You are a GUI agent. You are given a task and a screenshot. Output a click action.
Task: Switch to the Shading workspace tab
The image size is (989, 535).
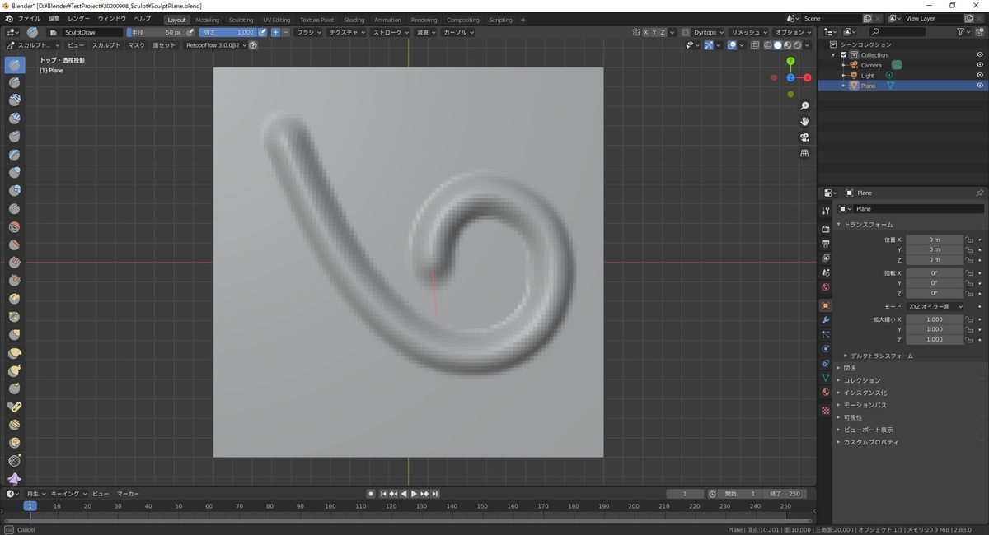(354, 20)
